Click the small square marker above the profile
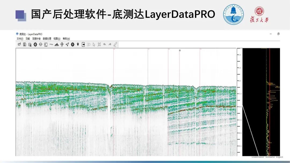The width and height of the screenshot is (290, 163). (x=180, y=50)
